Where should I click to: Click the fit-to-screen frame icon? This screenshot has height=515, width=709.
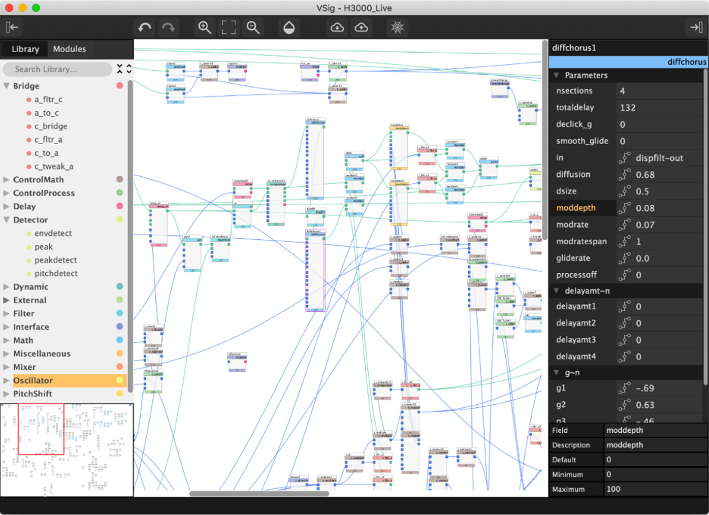(229, 28)
